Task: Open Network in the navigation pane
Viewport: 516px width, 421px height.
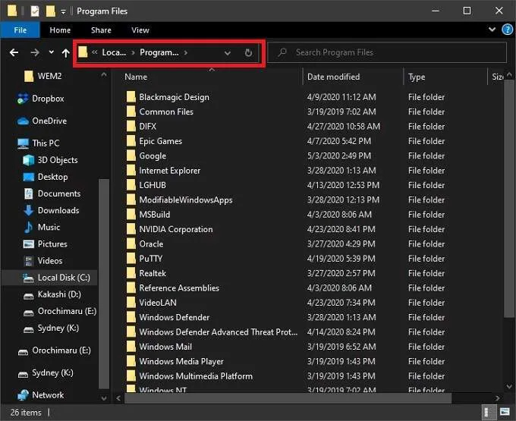Action: [47, 394]
